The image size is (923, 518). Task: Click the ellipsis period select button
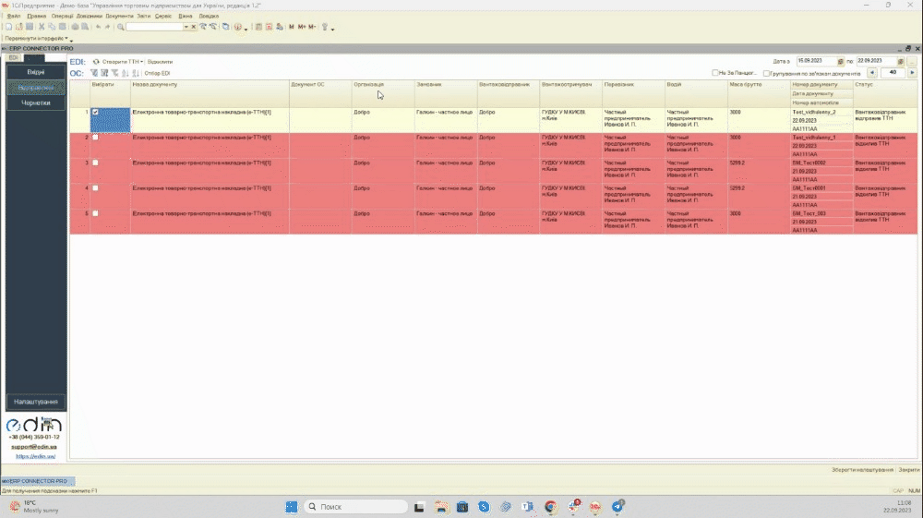912,61
